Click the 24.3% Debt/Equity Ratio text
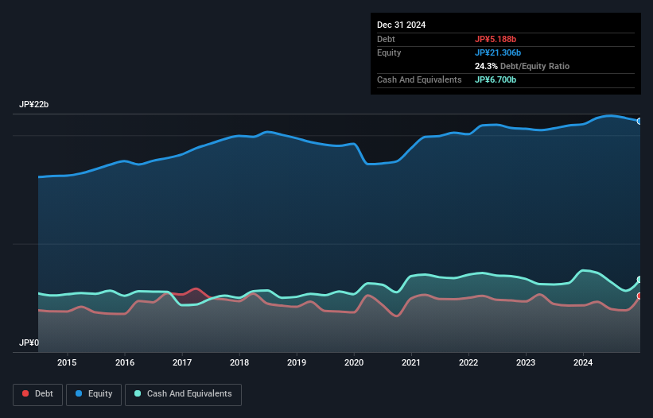 [x=522, y=66]
